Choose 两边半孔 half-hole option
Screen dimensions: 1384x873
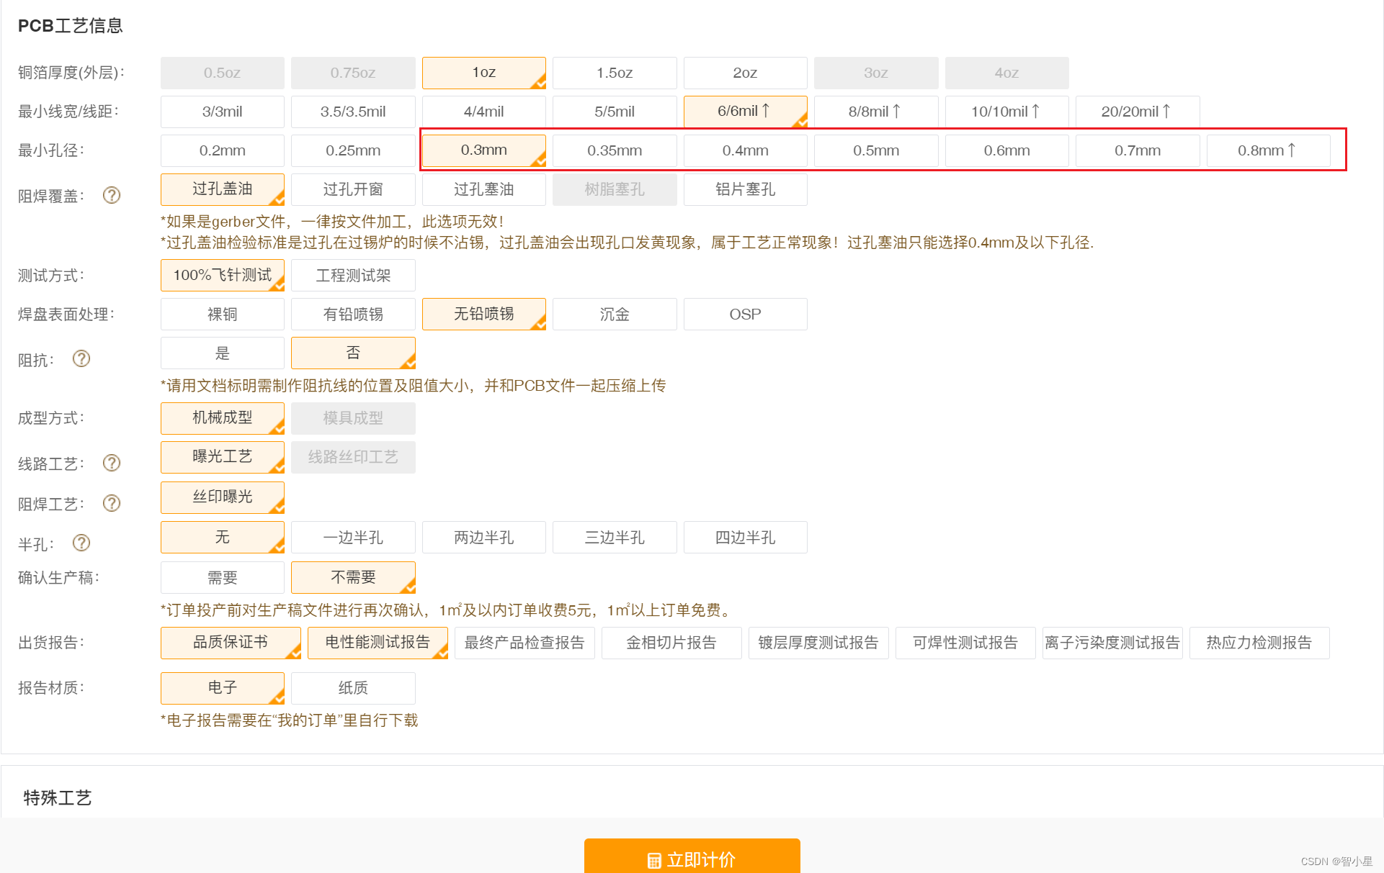coord(483,538)
